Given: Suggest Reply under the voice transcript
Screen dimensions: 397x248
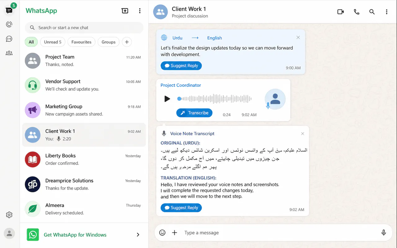Looking at the screenshot, I should click(x=181, y=208).
